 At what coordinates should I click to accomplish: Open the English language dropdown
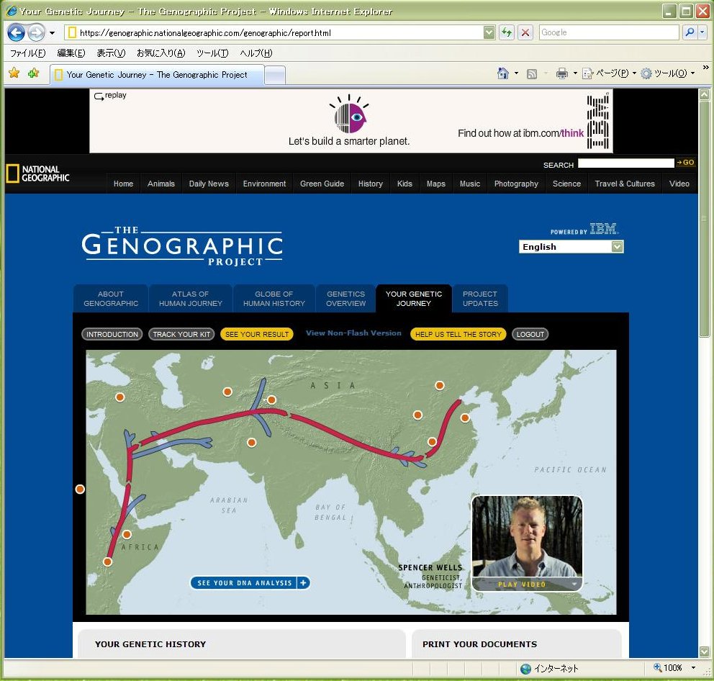click(571, 246)
